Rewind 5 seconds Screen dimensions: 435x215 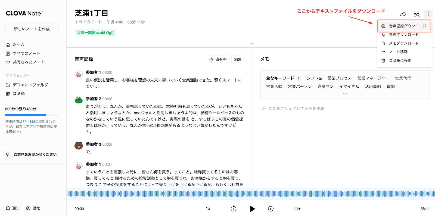click(233, 209)
